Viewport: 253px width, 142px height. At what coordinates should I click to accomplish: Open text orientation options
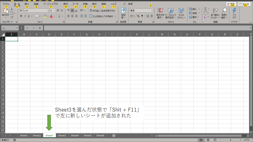(82, 11)
